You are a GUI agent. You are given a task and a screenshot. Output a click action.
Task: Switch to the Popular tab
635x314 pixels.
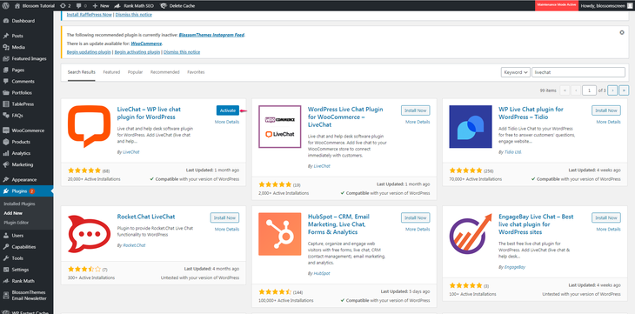tap(135, 72)
